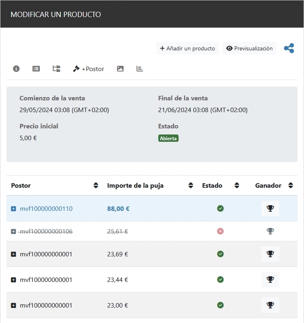Expand the 23,69 € bid row
Viewport: 304px width, 323px height.
13,254
